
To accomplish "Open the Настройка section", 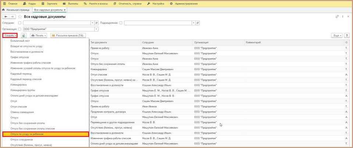I will tap(156, 4).
